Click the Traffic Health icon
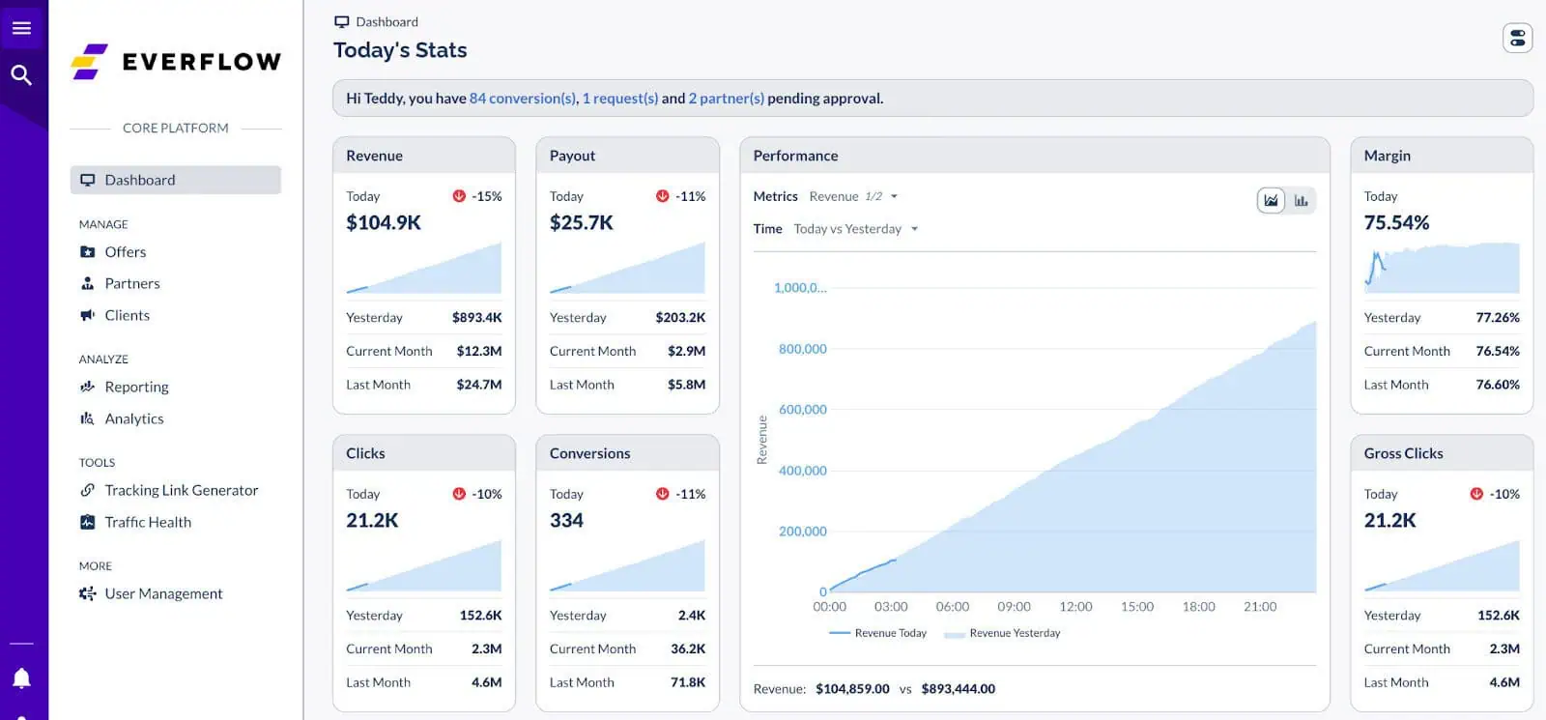1546x720 pixels. (x=88, y=522)
